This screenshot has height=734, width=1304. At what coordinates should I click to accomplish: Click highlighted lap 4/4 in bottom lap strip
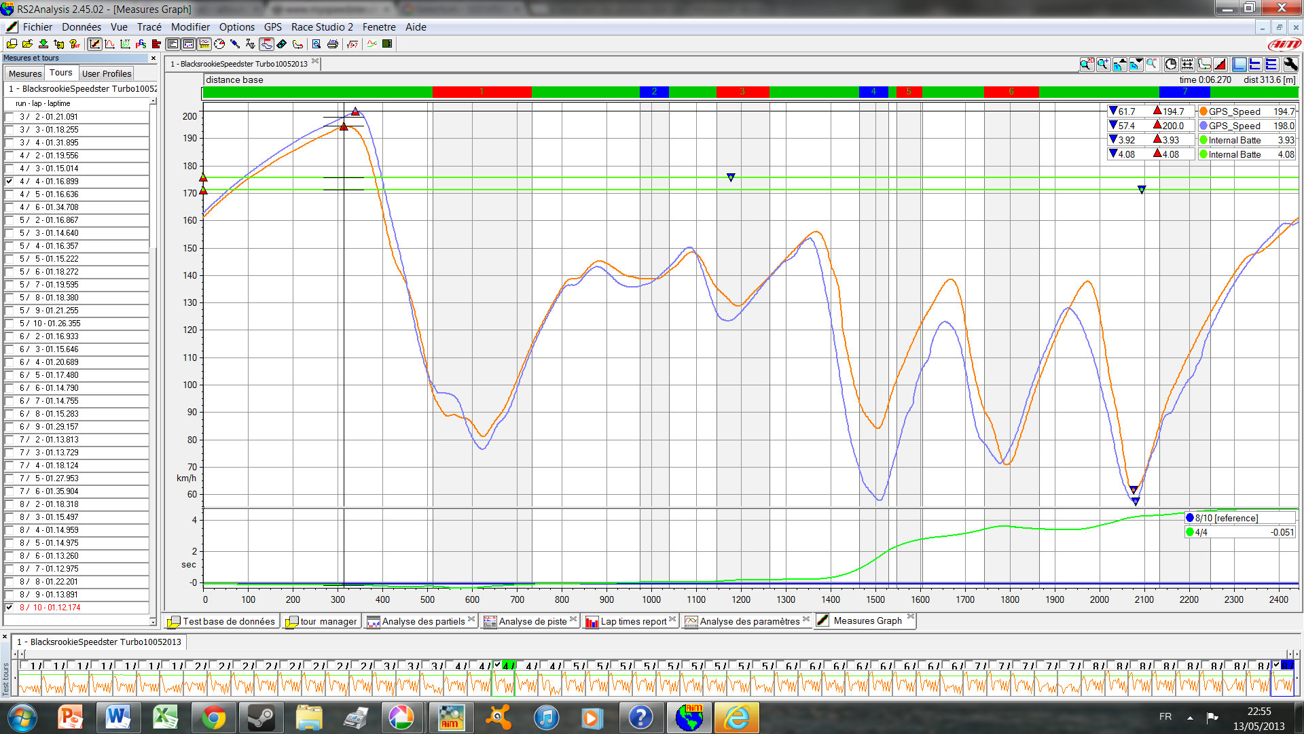(503, 678)
